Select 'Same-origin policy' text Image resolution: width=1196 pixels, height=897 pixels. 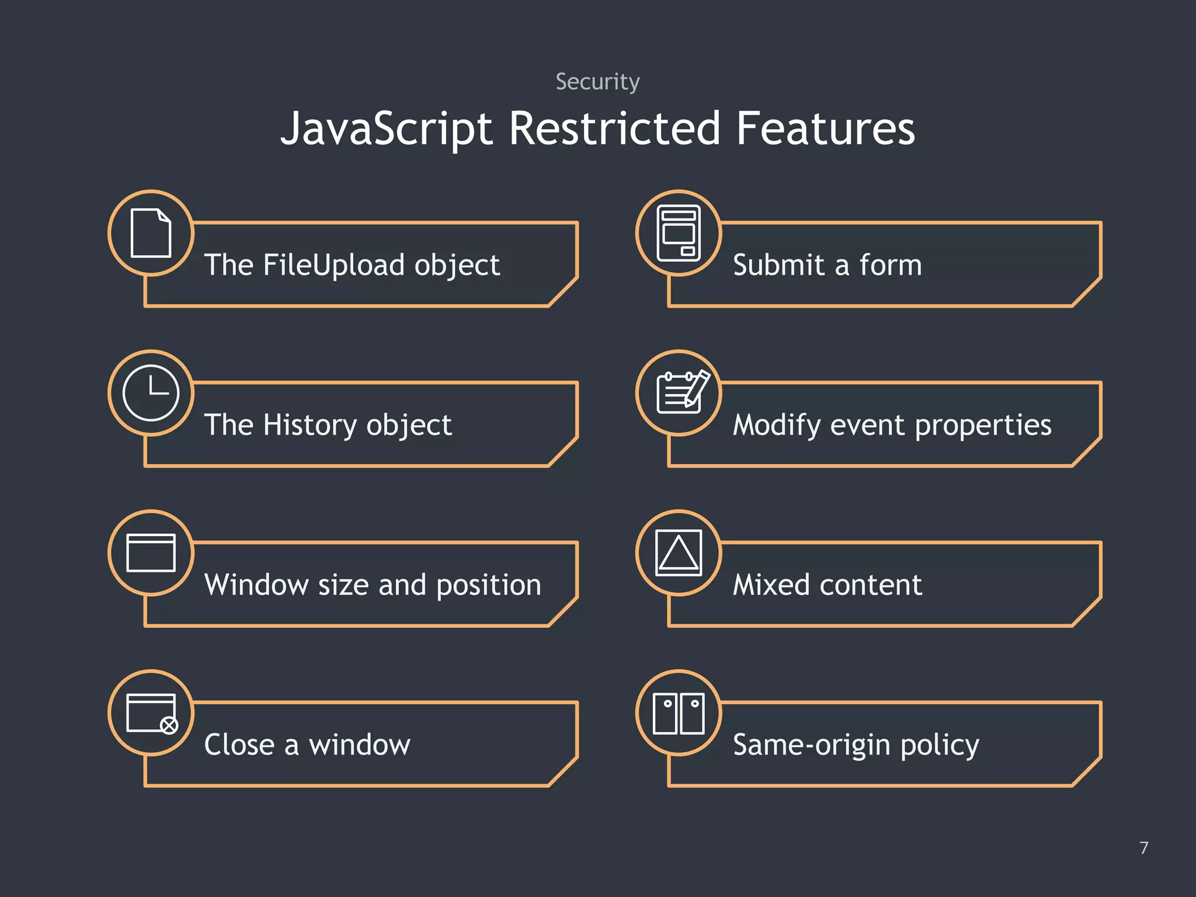(856, 745)
